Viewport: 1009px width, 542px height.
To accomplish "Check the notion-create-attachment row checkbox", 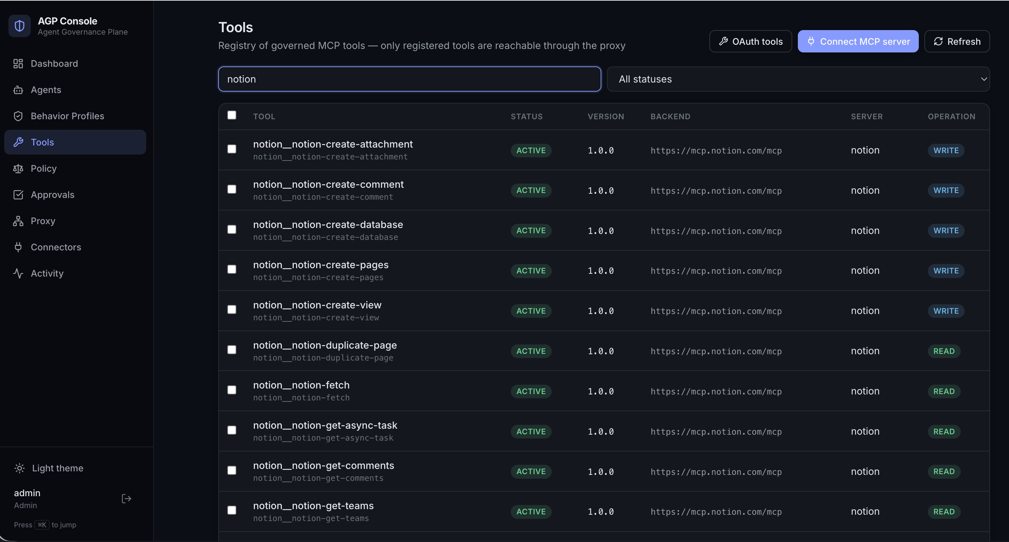I will click(232, 149).
